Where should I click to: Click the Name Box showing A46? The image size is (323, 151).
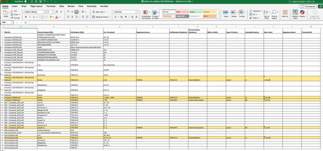point(8,23)
